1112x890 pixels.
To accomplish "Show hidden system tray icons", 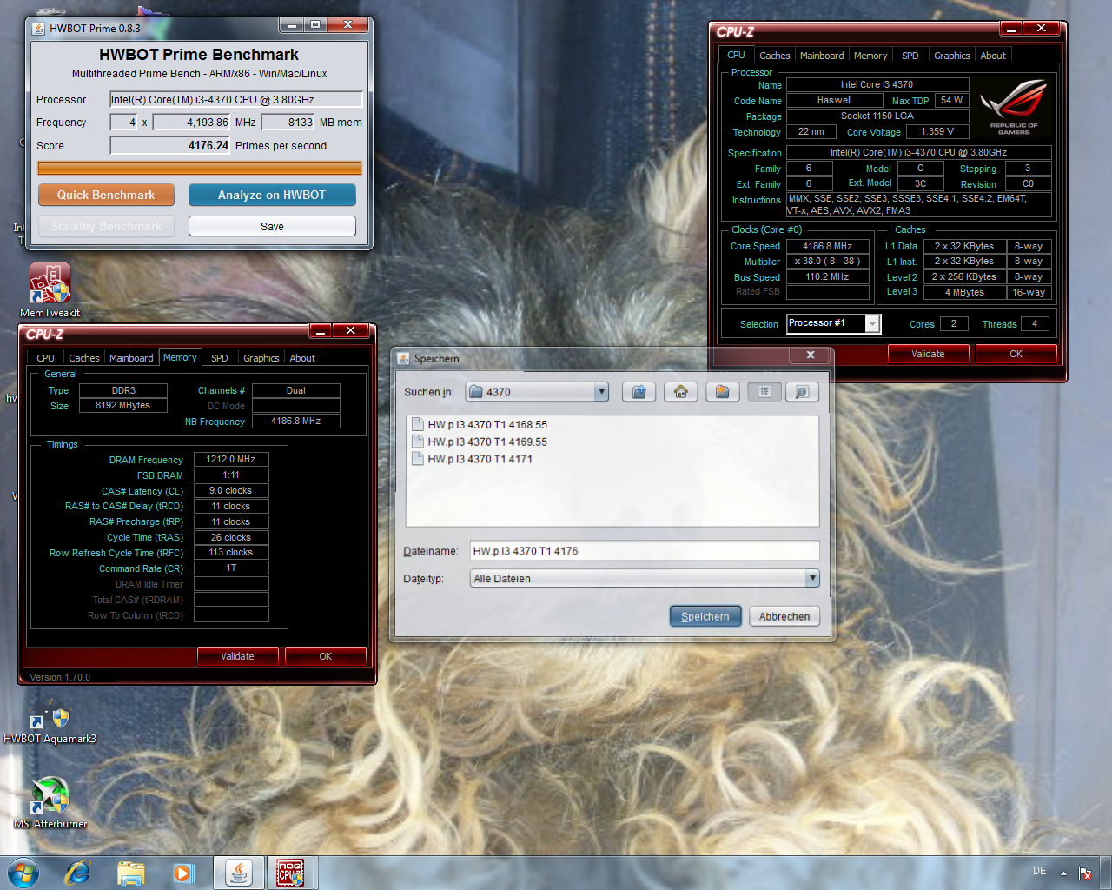I will [x=1063, y=873].
